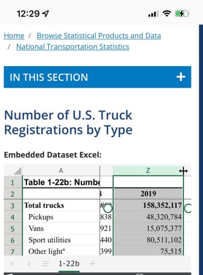The height and width of the screenshot is (275, 203).
Task: Expand the IN THIS SECTION plus icon
Action: pos(181,77)
